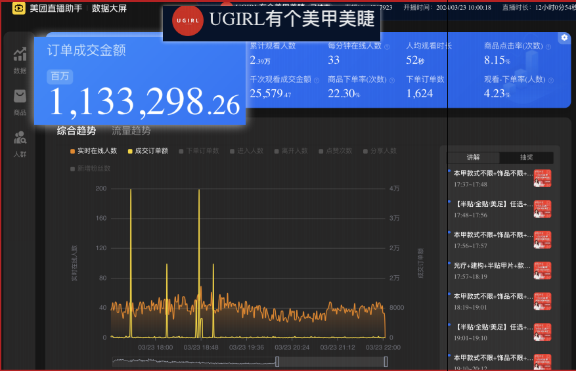The width and height of the screenshot is (576, 371).
Task: Open the 数据 section in the sidebar
Action: click(x=20, y=60)
